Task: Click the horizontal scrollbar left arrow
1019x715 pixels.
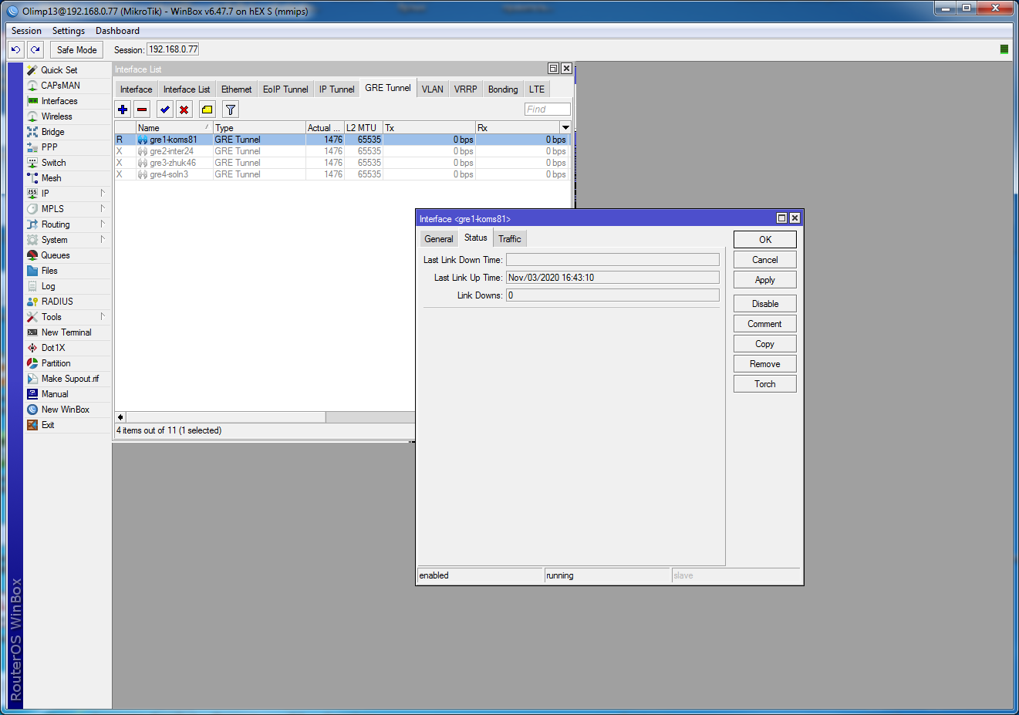Action: click(120, 417)
